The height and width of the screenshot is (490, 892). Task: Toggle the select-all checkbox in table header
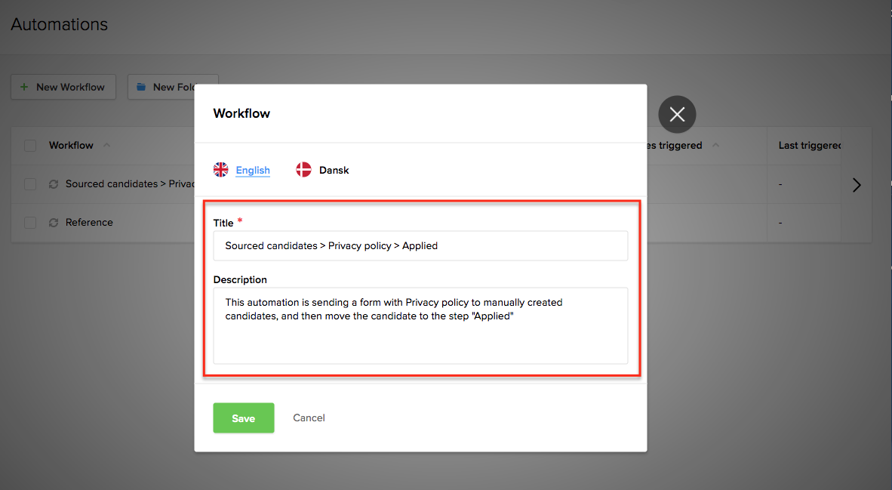30,146
